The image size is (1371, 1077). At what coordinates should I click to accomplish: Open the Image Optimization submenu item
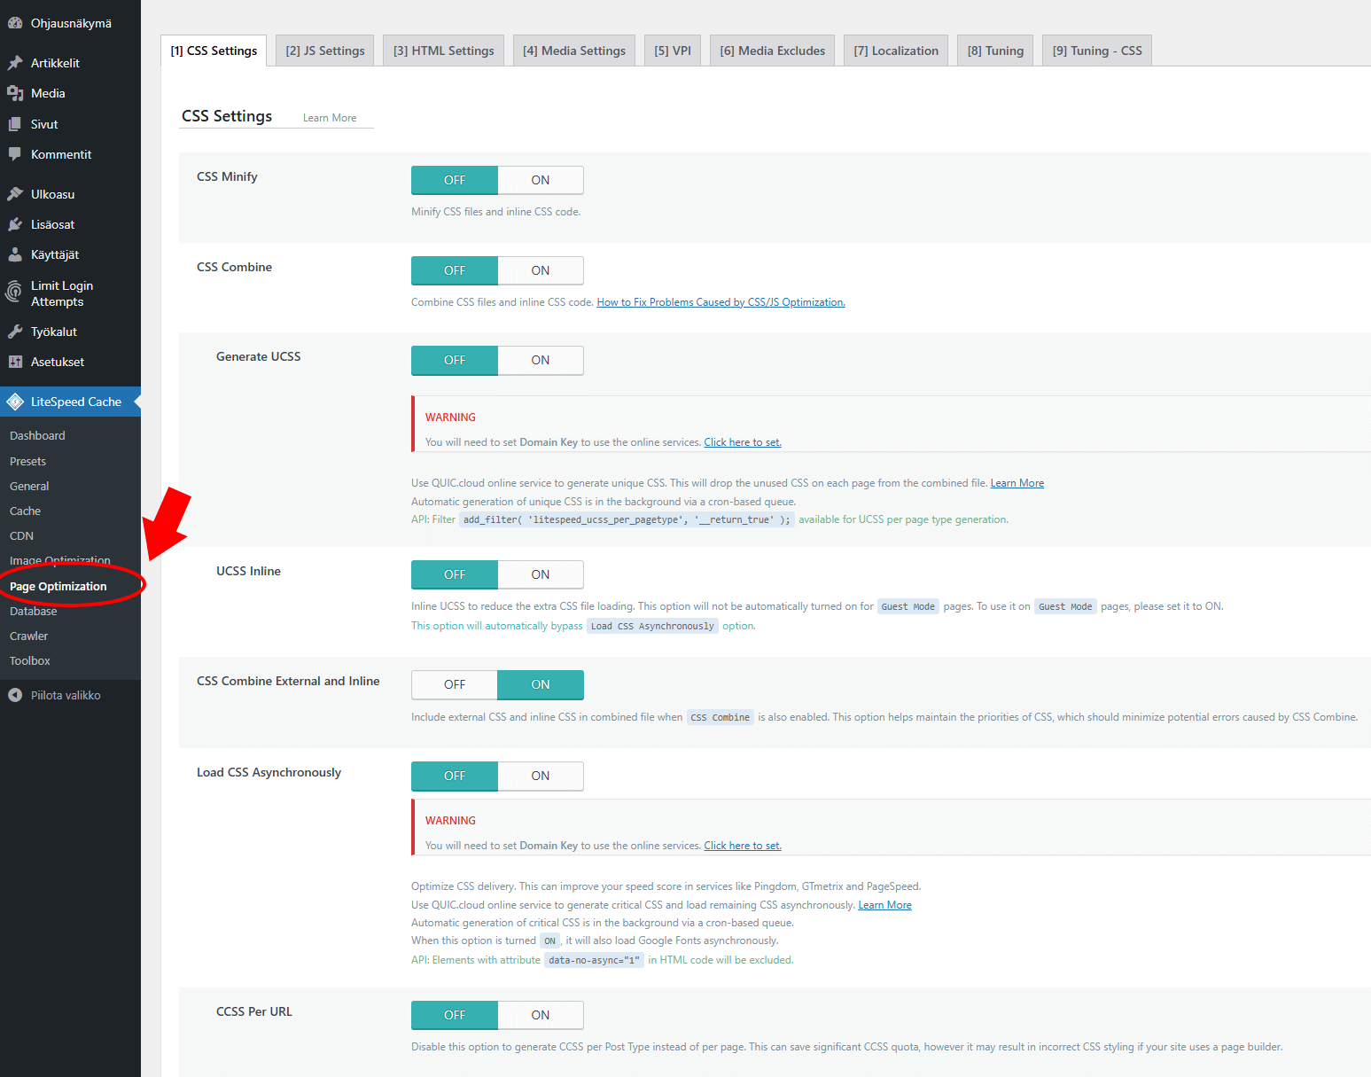point(60,560)
